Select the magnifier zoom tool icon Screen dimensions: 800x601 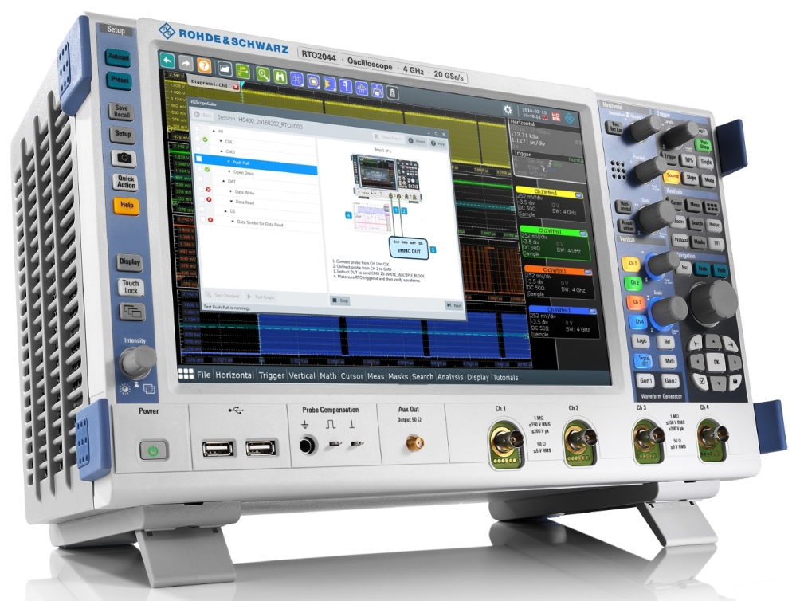pyautogui.click(x=262, y=73)
